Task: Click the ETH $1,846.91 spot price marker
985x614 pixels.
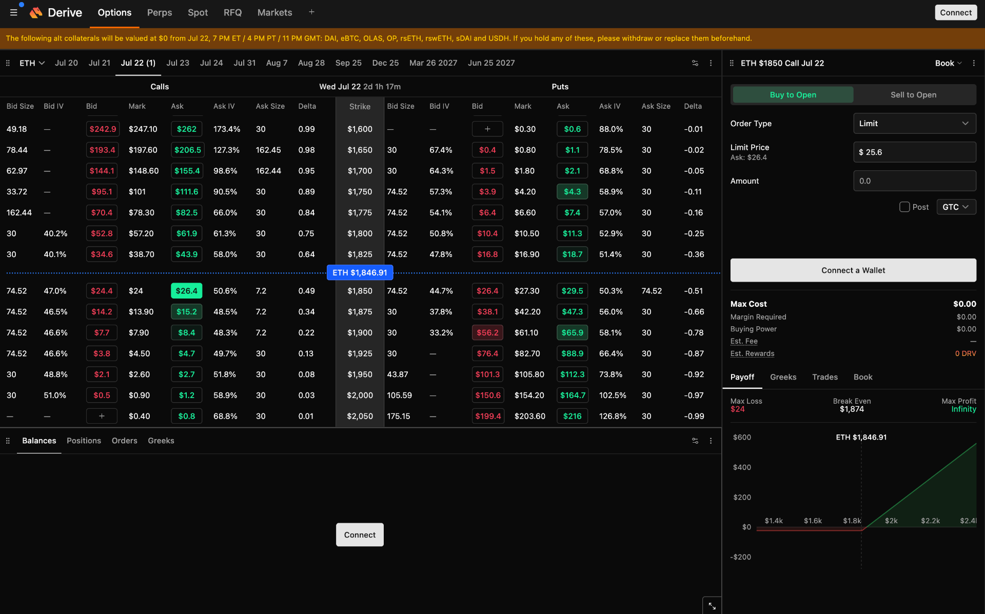Action: point(360,272)
